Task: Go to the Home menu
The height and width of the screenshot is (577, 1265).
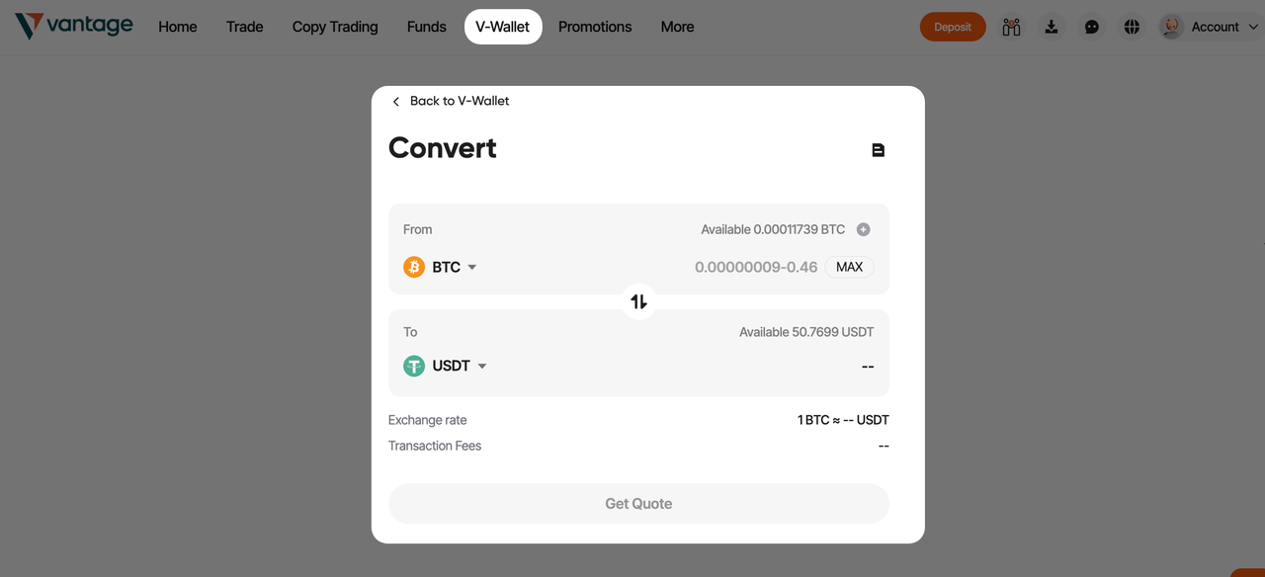Action: pos(178,27)
